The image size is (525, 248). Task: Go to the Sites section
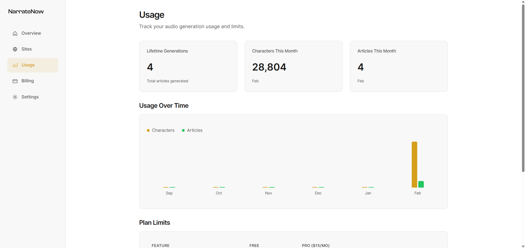pyautogui.click(x=27, y=49)
